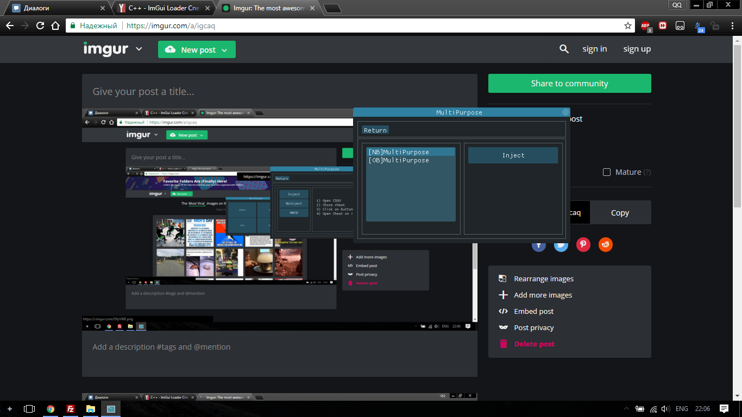The height and width of the screenshot is (417, 742).
Task: Click the Mature help question mark
Action: click(x=647, y=172)
